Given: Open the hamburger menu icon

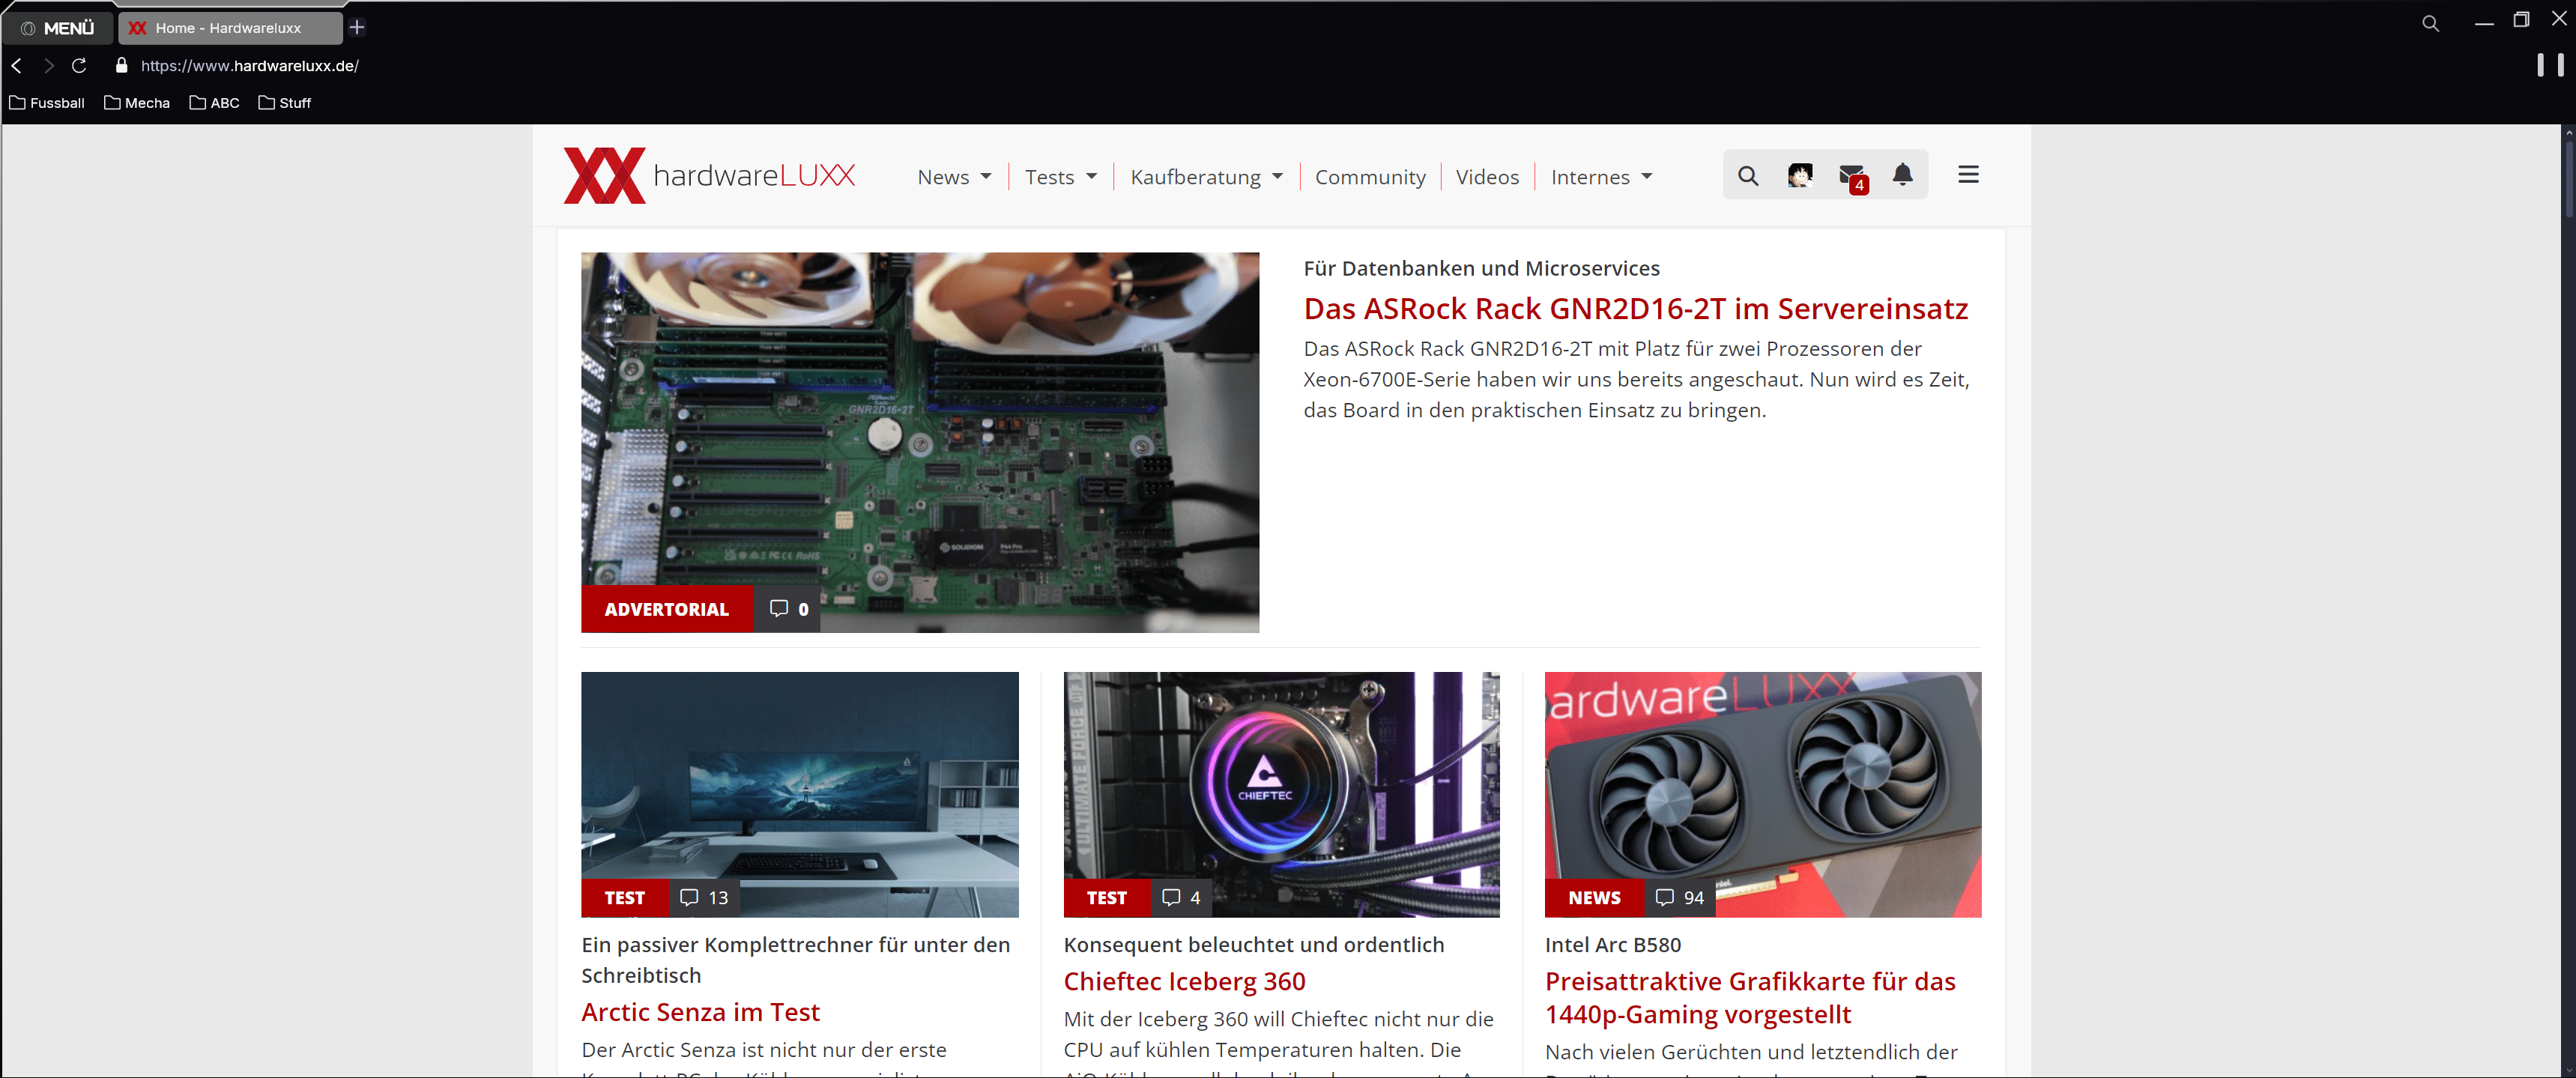Looking at the screenshot, I should (x=1968, y=175).
